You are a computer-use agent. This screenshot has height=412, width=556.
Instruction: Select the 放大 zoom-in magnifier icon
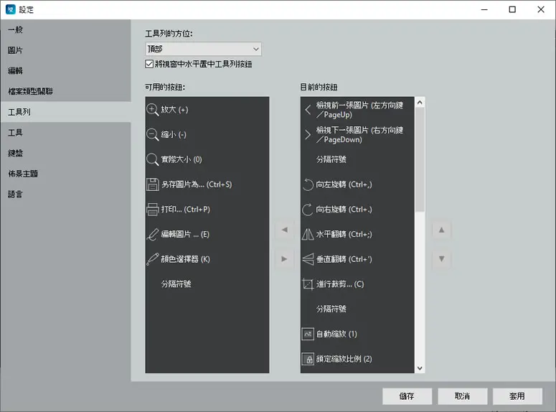[x=153, y=110]
